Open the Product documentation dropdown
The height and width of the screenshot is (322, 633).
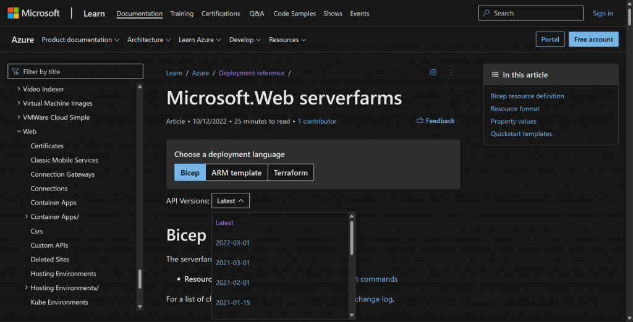pyautogui.click(x=80, y=40)
